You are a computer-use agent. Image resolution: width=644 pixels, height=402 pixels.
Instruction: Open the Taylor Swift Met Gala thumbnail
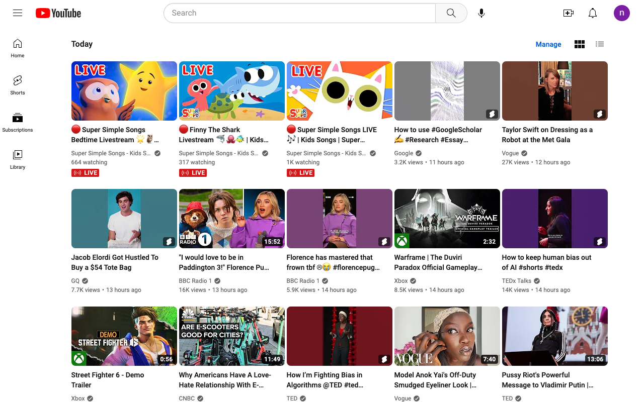coord(555,91)
